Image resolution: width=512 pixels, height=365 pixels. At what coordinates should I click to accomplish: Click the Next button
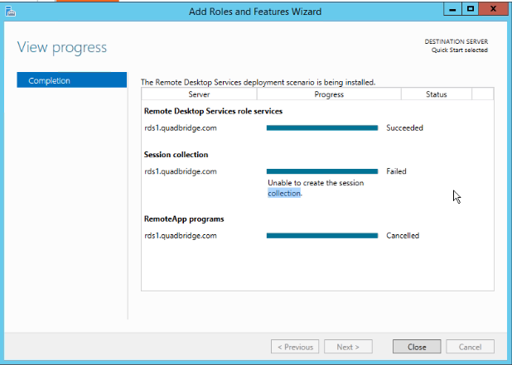click(348, 347)
